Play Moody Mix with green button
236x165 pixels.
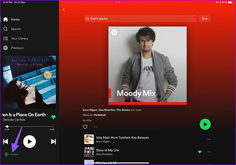point(205,124)
